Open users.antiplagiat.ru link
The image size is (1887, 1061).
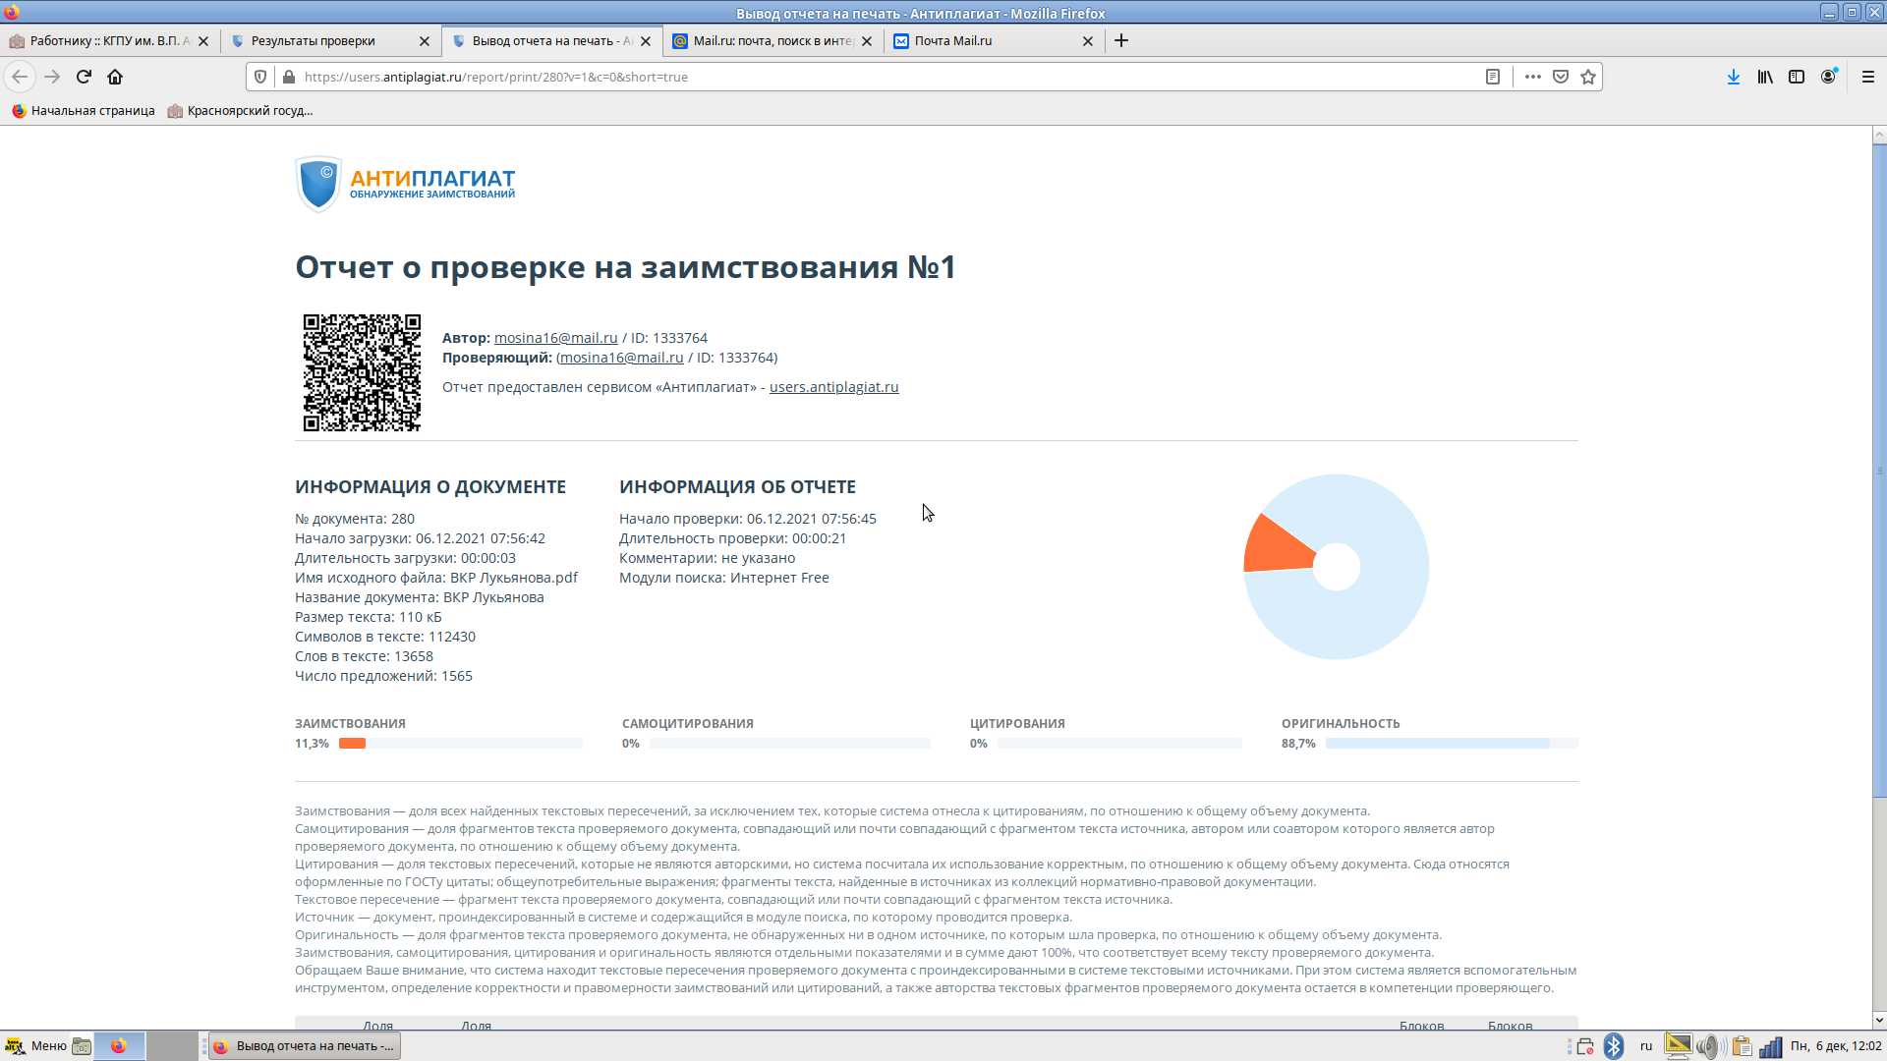point(833,387)
